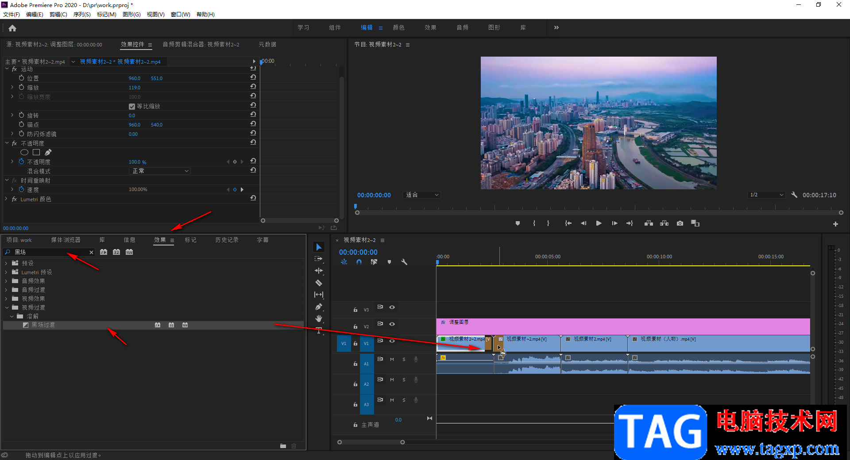Open the Media Browser tab

point(66,240)
